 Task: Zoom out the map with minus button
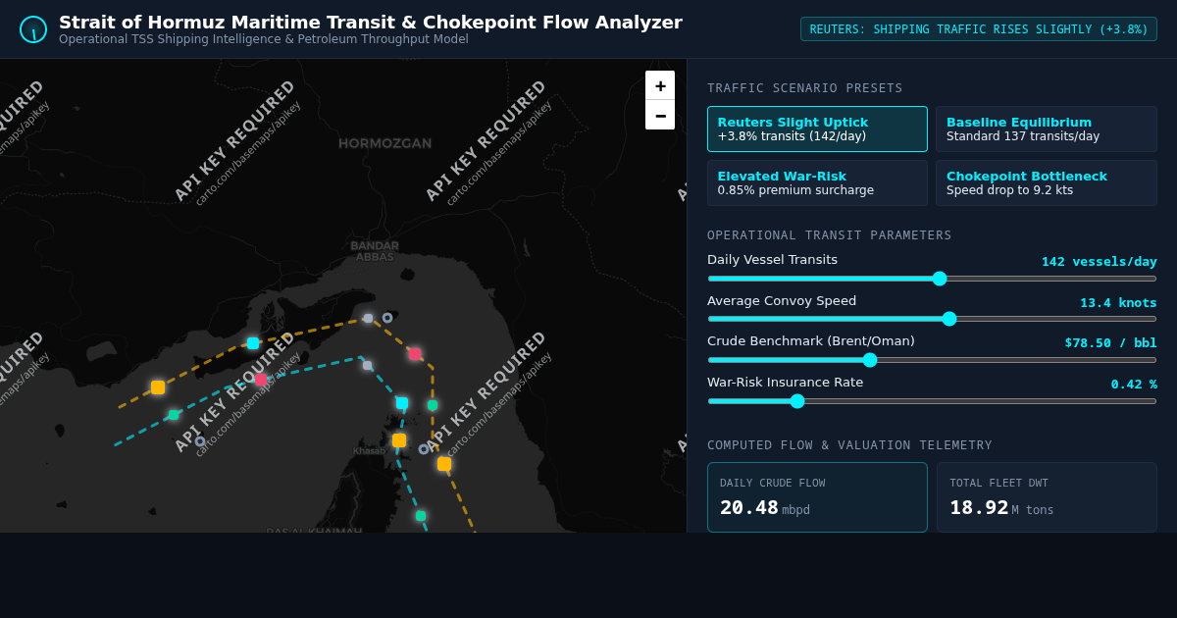(x=660, y=115)
